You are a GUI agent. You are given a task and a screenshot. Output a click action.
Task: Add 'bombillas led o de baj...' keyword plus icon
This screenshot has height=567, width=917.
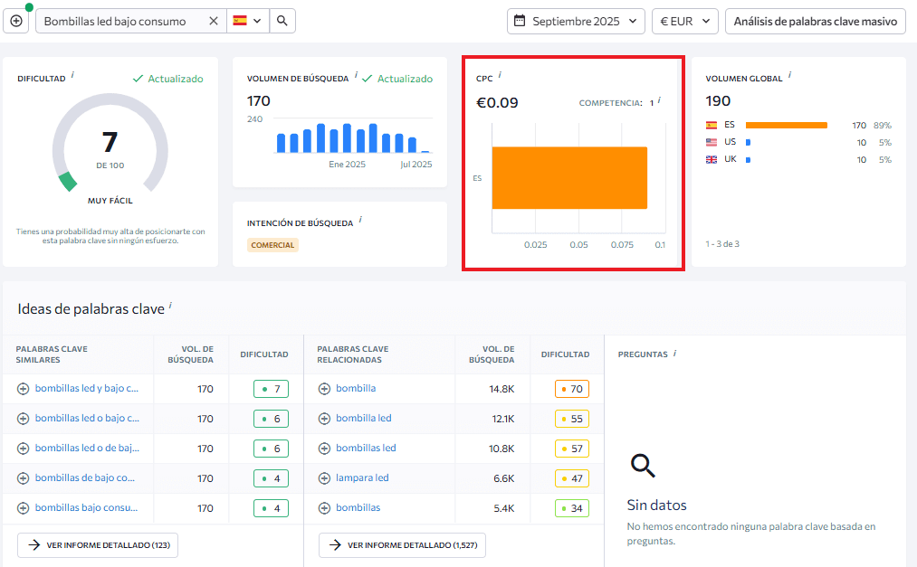(23, 449)
